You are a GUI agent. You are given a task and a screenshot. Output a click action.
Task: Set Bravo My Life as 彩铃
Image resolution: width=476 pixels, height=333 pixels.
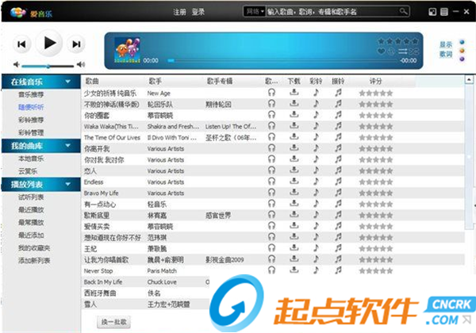(x=316, y=193)
